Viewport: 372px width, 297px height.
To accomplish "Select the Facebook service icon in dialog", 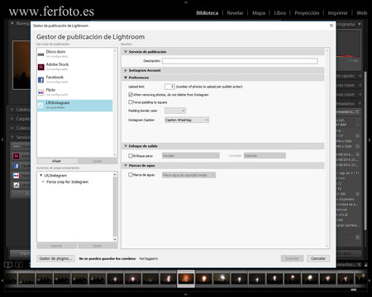I will pyautogui.click(x=41, y=80).
